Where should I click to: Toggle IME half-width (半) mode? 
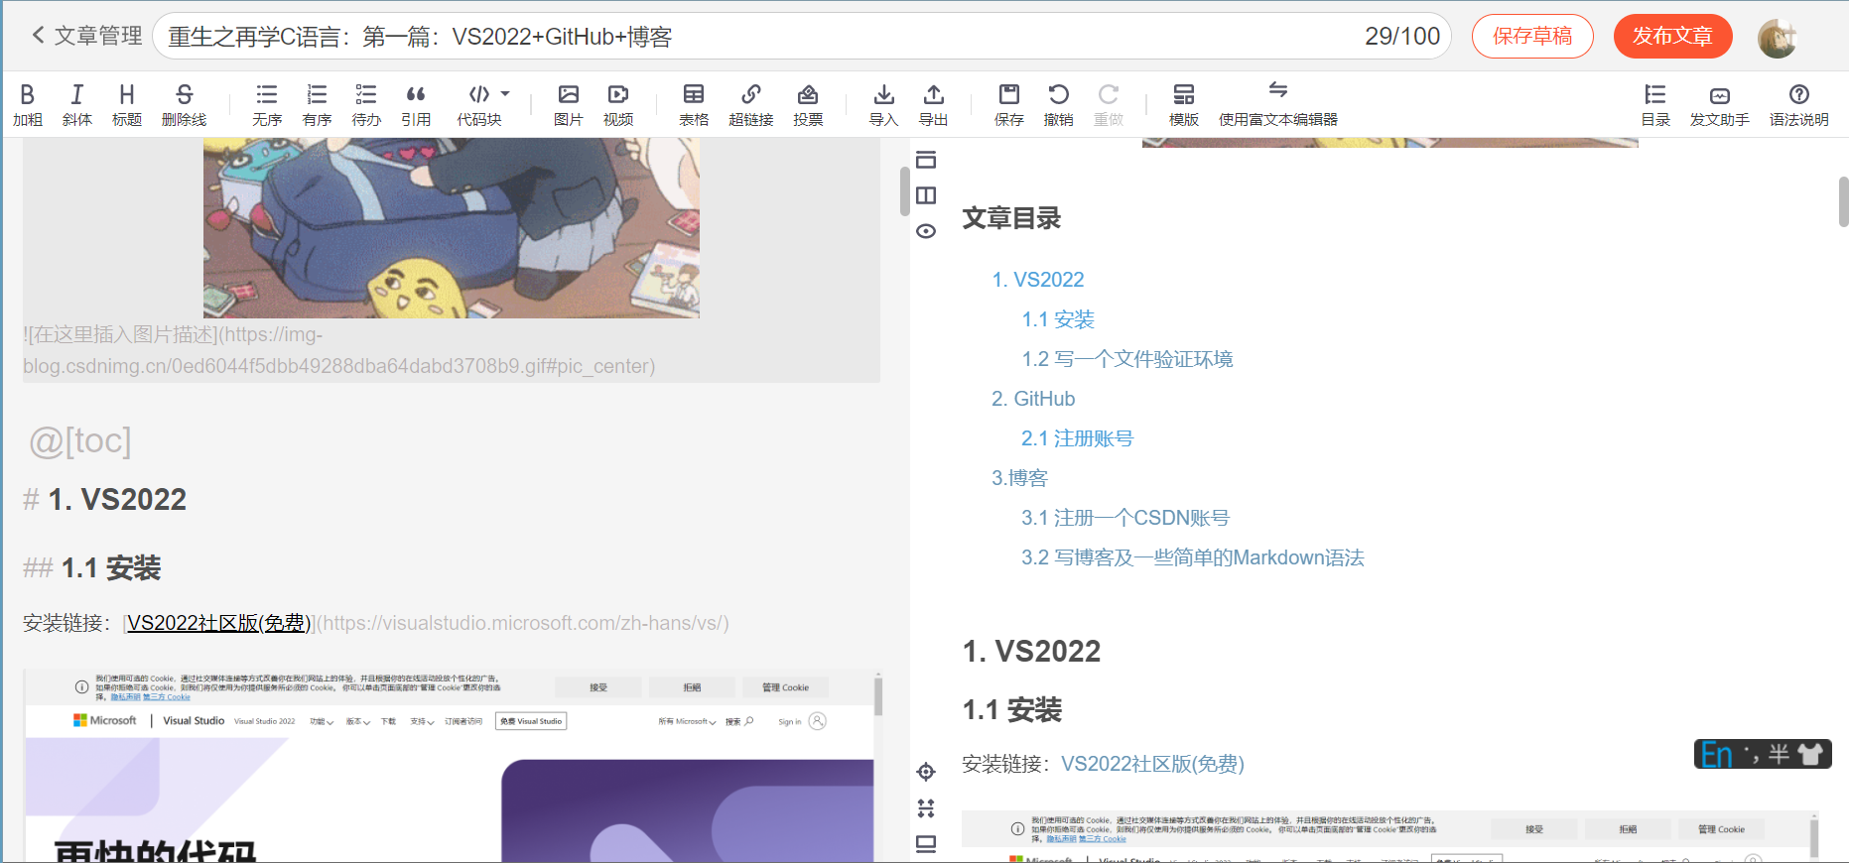click(x=1779, y=755)
